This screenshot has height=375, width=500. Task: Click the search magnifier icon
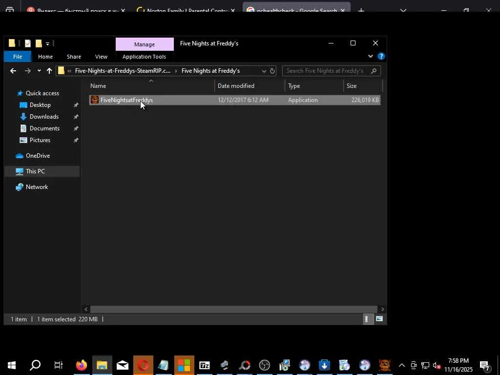(374, 71)
